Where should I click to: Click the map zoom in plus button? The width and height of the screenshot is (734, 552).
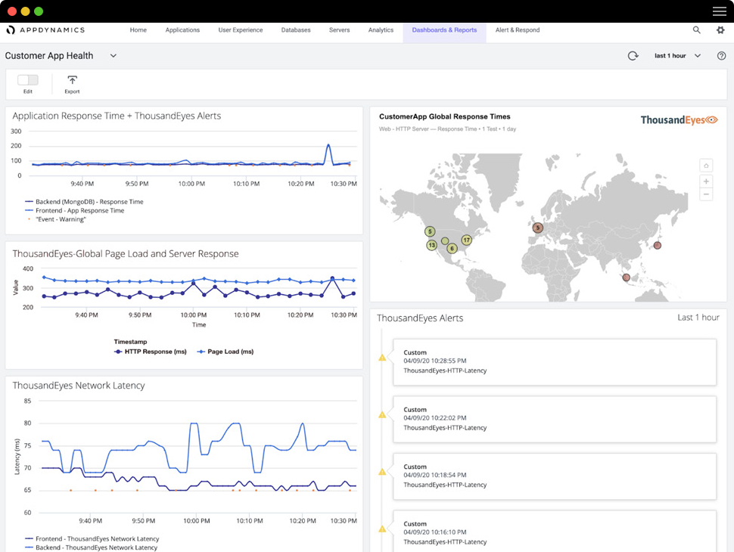(x=706, y=181)
